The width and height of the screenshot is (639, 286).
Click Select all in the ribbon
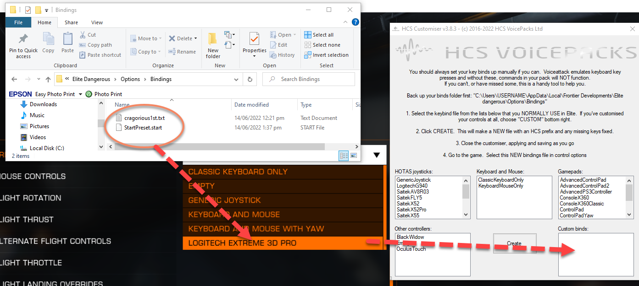(x=319, y=35)
